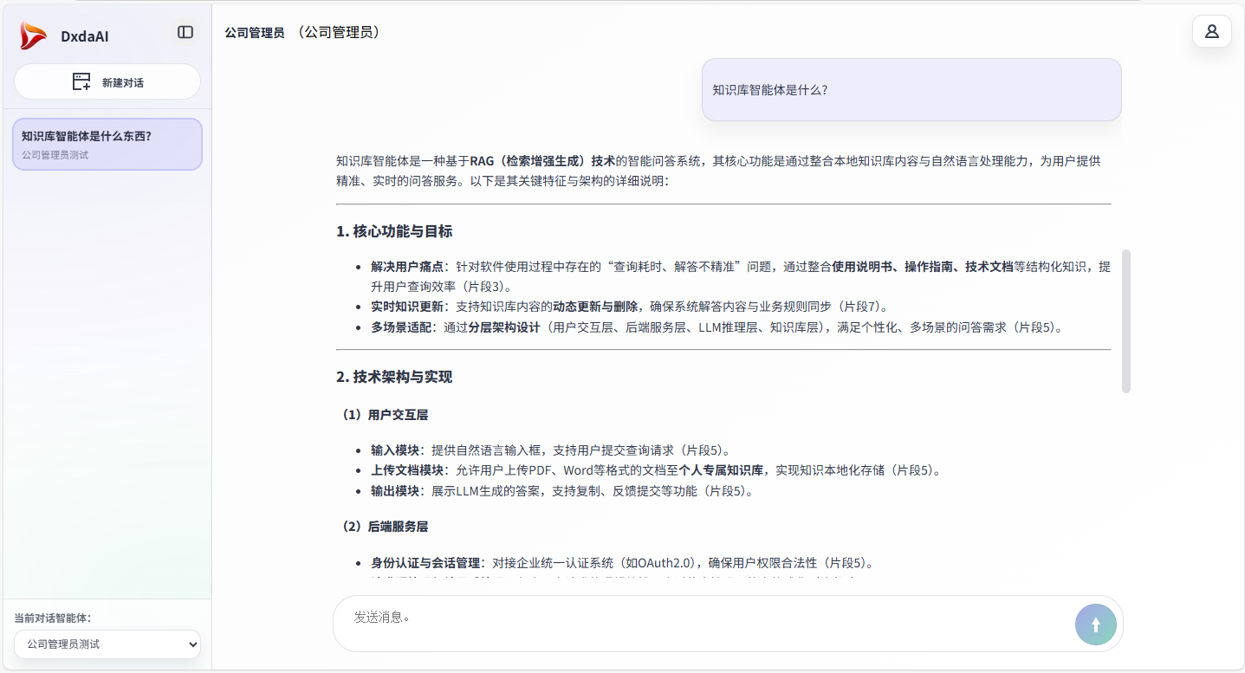Click the circular send arrow icon
Image resolution: width=1245 pixels, height=673 pixels.
pyautogui.click(x=1095, y=624)
